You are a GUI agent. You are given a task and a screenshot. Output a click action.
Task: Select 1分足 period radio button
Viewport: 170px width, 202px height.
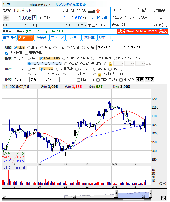coord(68,48)
